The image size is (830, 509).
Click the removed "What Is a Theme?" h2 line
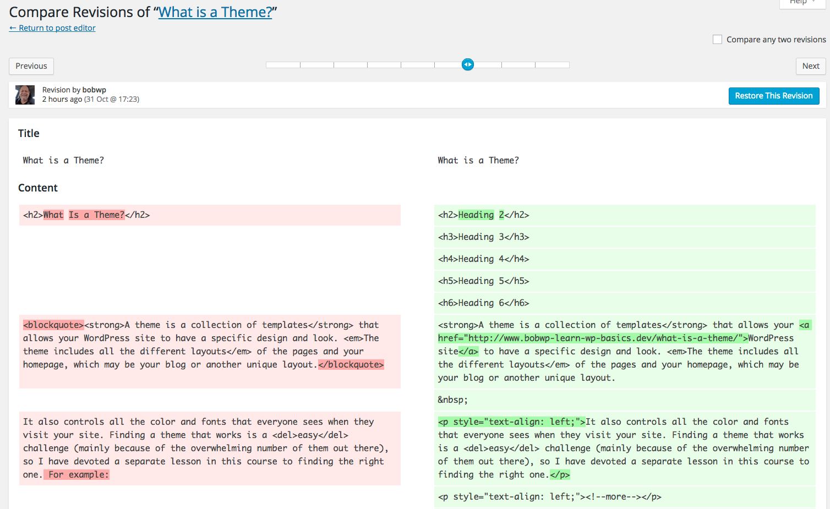209,215
